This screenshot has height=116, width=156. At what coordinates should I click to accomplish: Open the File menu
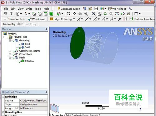pyautogui.click(x=6, y=9)
